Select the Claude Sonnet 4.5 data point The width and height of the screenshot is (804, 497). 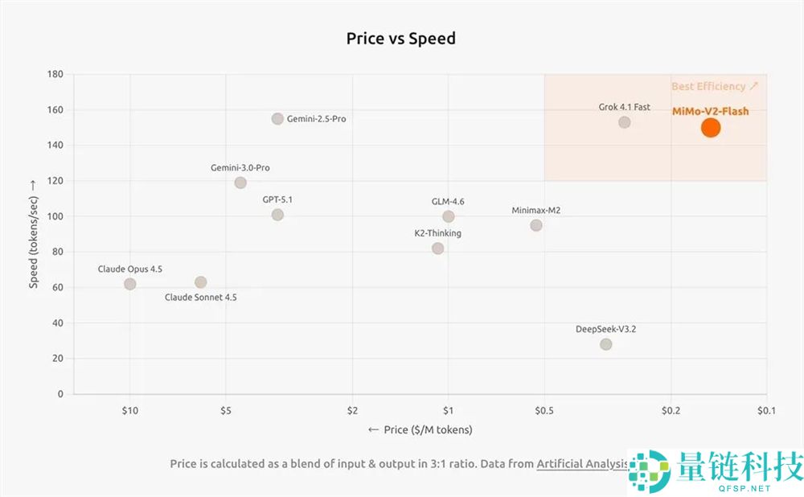tap(201, 282)
